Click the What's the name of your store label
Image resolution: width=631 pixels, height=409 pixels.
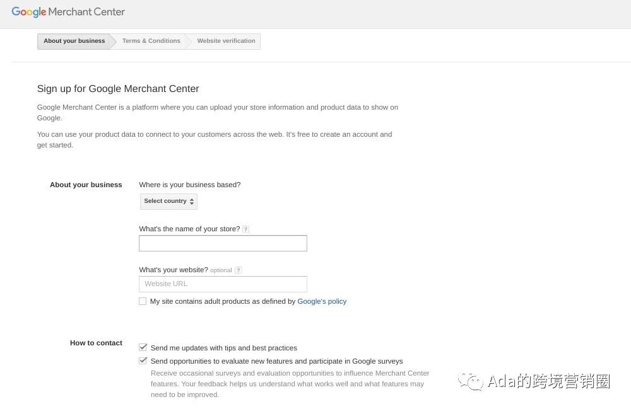[x=189, y=229]
